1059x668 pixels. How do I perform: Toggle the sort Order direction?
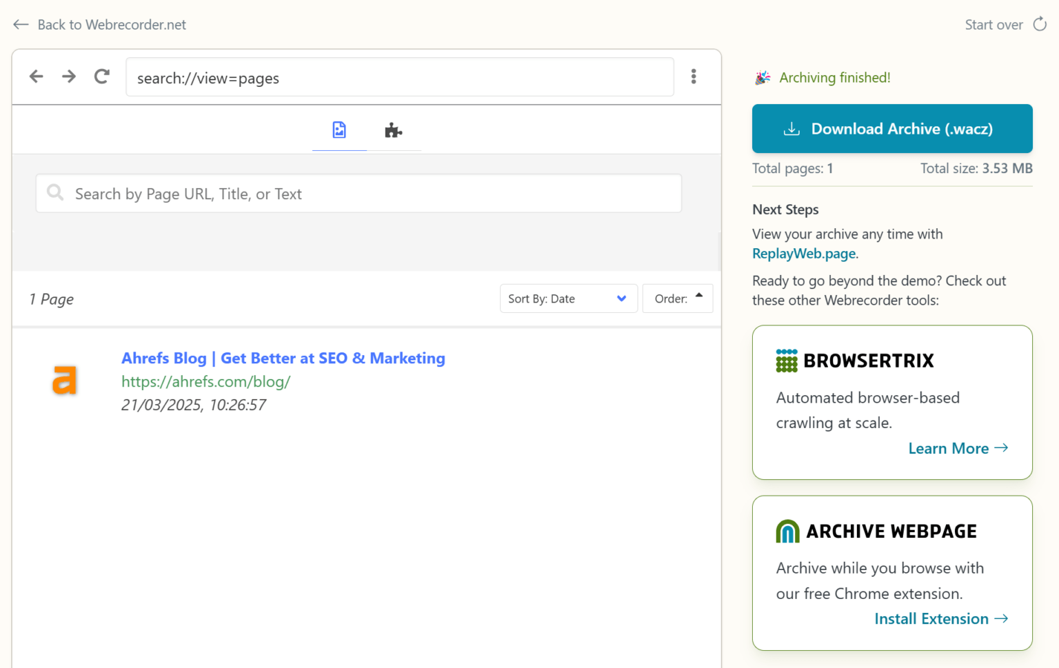pos(678,298)
